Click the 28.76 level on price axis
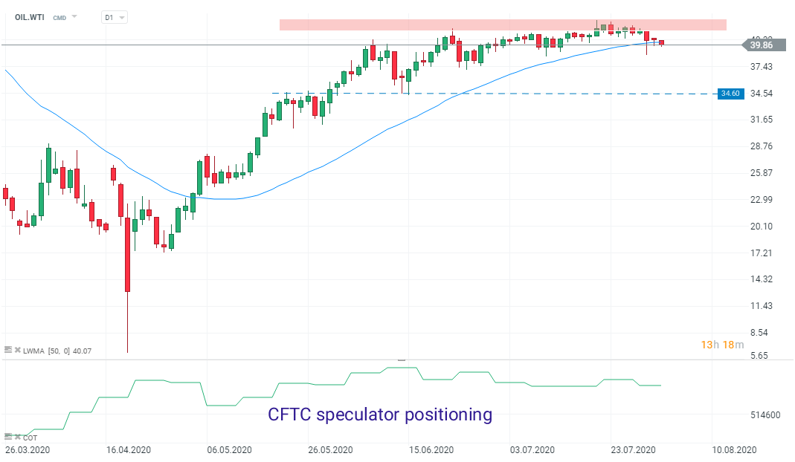795x462 pixels. point(762,146)
